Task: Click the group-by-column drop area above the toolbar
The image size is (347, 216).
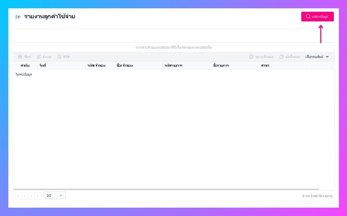Action: (174, 47)
